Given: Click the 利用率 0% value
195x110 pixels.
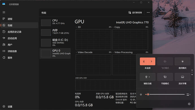Looking at the screenshot, I should pyautogui.click(x=77, y=97).
